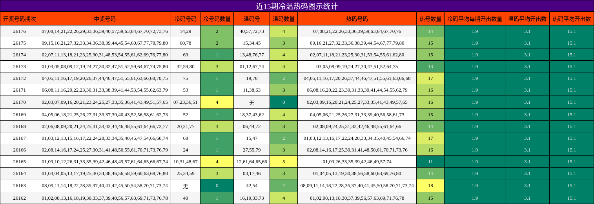Click warm count 0 in row 26170
The image size is (594, 204).
pyautogui.click(x=284, y=102)
